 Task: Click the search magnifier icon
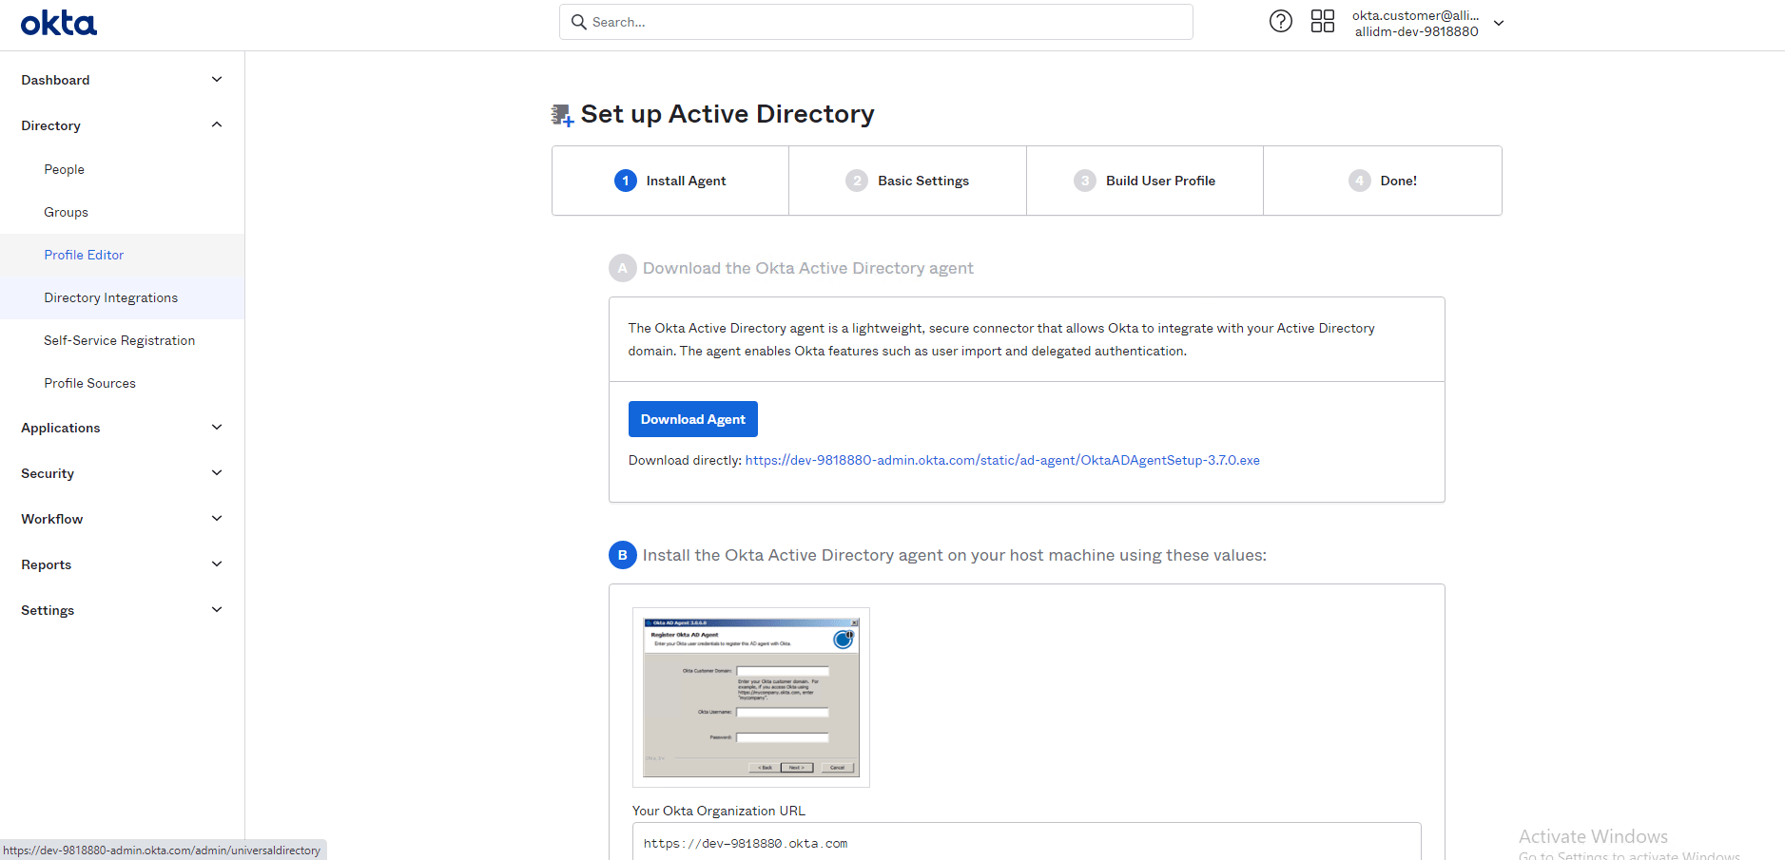tap(578, 22)
